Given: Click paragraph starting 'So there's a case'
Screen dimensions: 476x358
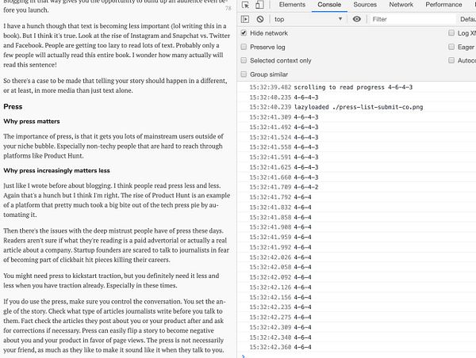Looking at the screenshot, I should 115,86.
